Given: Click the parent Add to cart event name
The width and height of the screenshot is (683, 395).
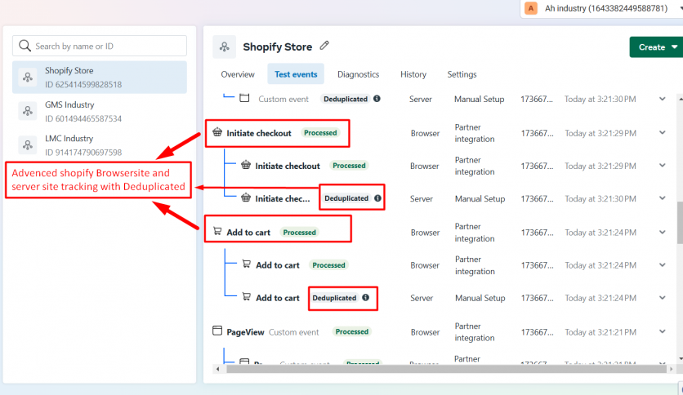Looking at the screenshot, I should 248,233.
